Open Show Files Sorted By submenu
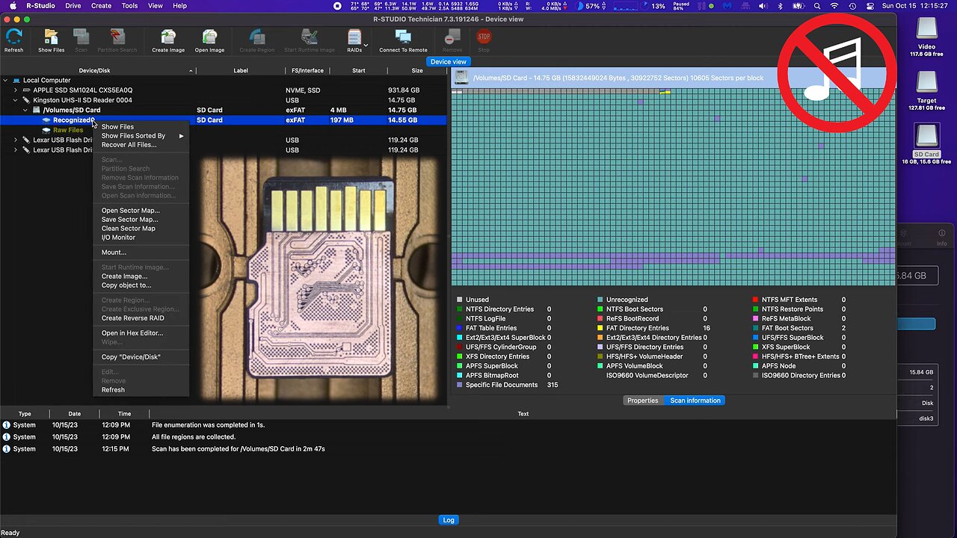The height and width of the screenshot is (538, 957). 140,136
